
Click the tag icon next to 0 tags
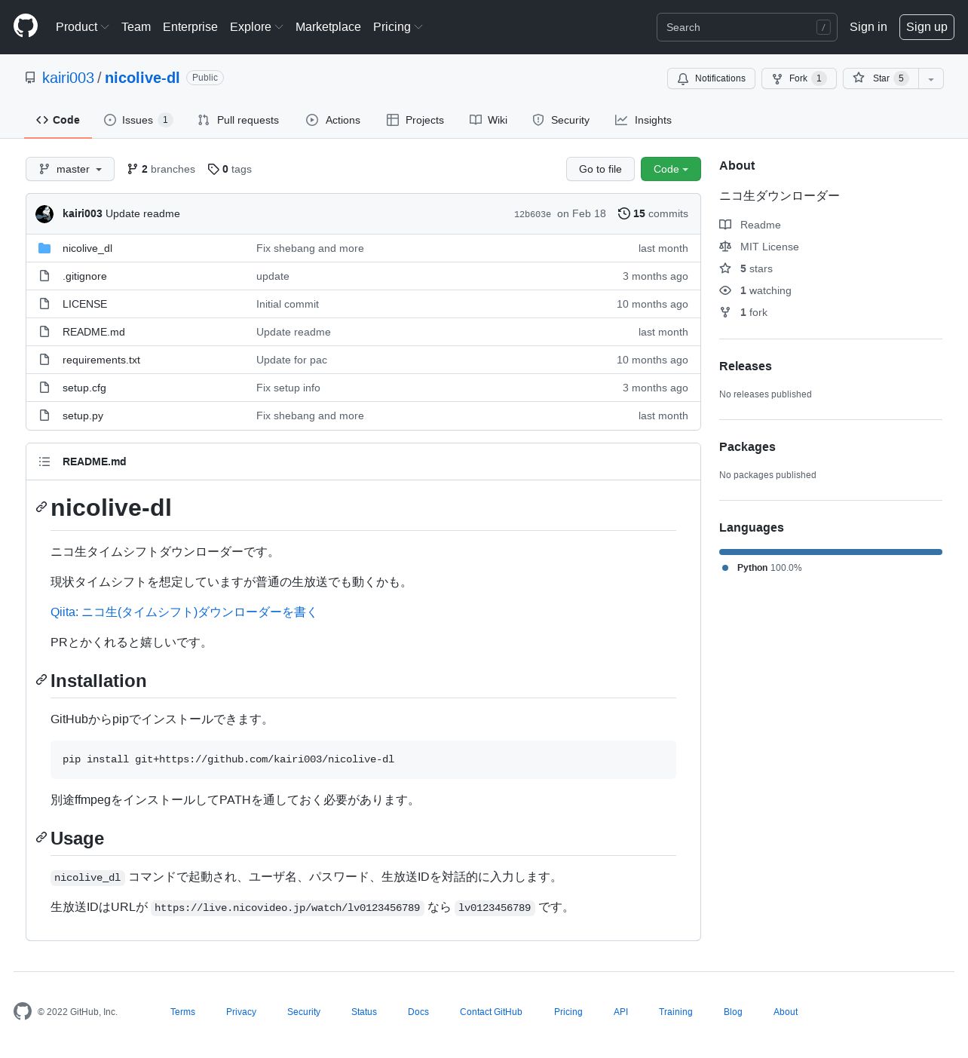[x=213, y=169]
